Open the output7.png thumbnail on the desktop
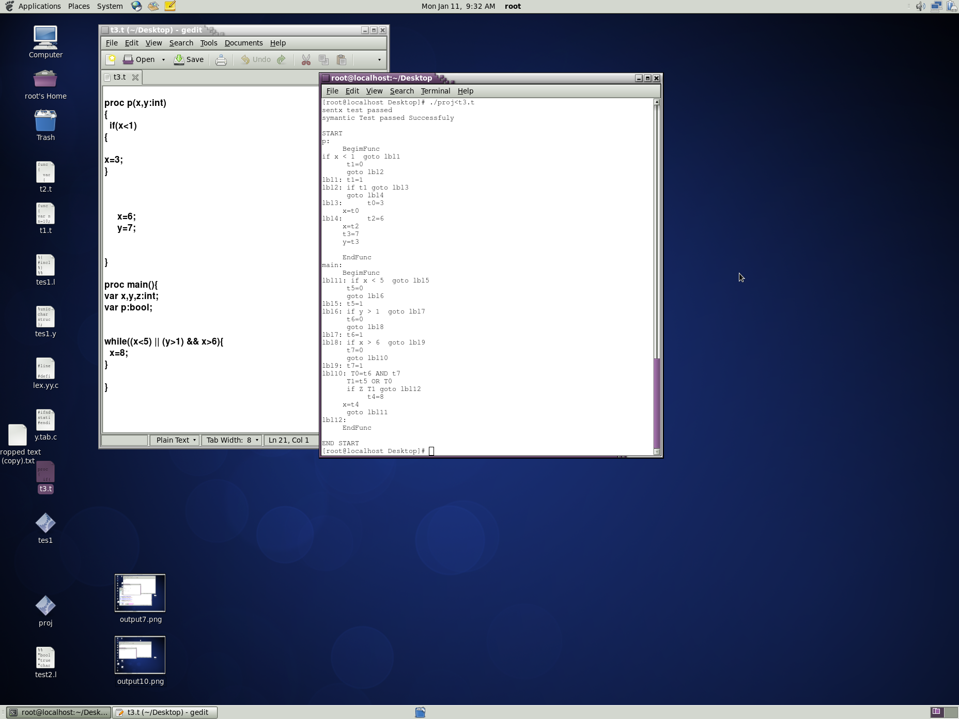This screenshot has width=959, height=719. pyautogui.click(x=140, y=592)
